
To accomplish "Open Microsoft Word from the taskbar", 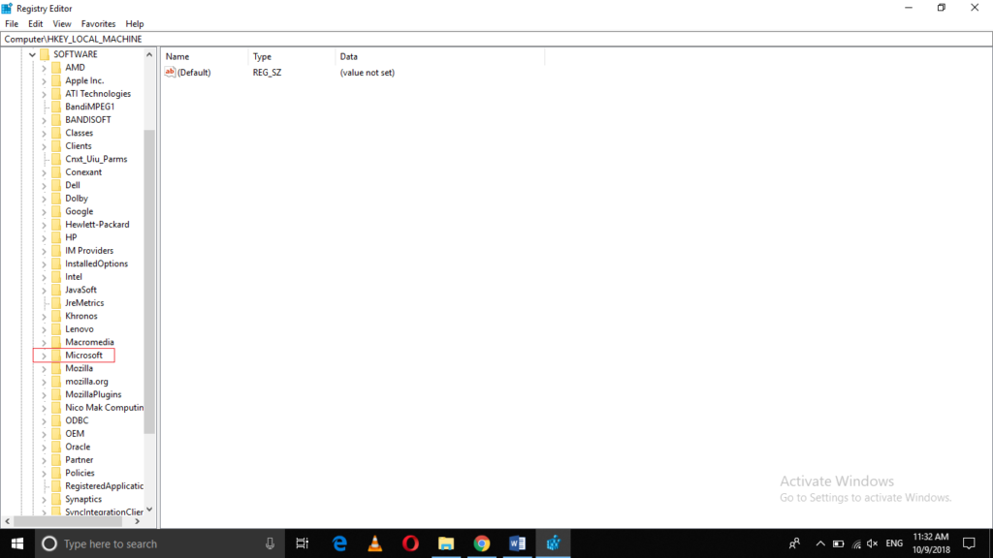I will pyautogui.click(x=517, y=543).
